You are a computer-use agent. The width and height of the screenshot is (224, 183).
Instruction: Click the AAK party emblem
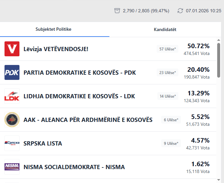(x=12, y=120)
